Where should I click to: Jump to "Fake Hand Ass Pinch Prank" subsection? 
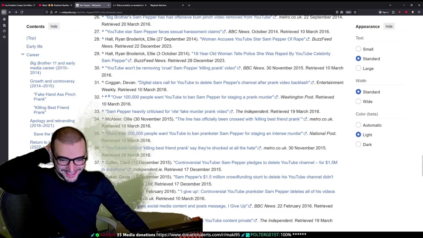click(55, 97)
